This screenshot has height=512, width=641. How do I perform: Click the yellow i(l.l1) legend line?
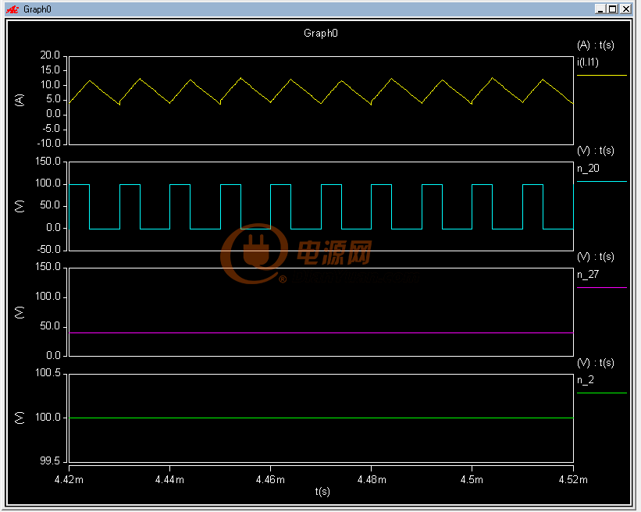pyautogui.click(x=601, y=75)
